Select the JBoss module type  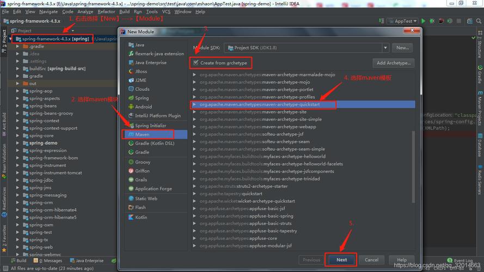coord(138,71)
